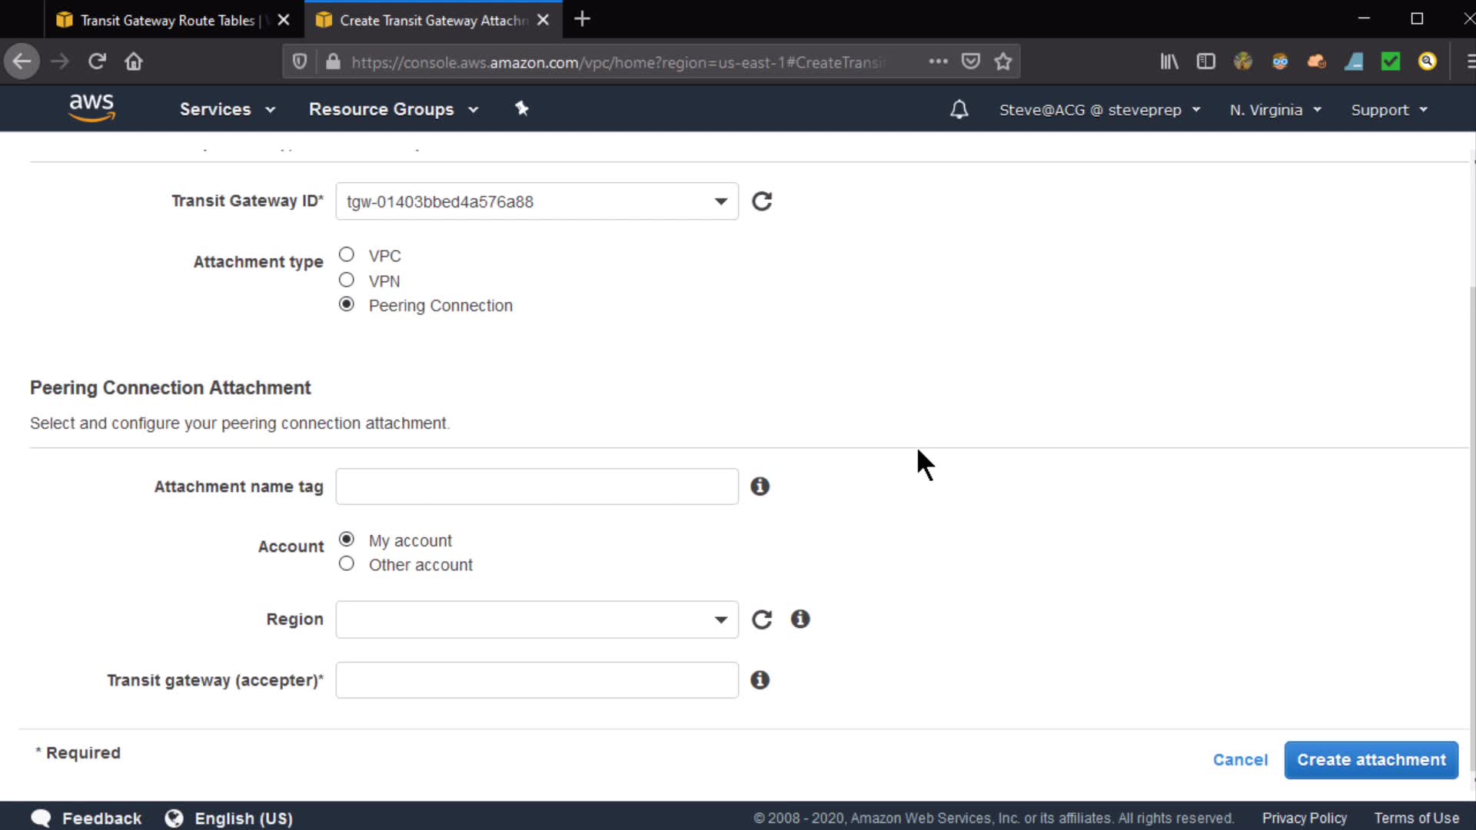1476x830 pixels.
Task: Select VPC attachment type
Action: pyautogui.click(x=347, y=254)
